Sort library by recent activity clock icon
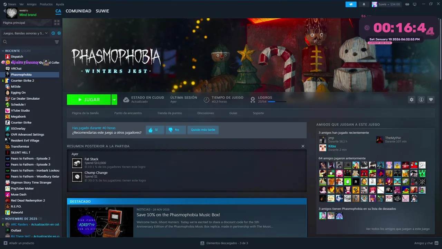 pos(53,33)
